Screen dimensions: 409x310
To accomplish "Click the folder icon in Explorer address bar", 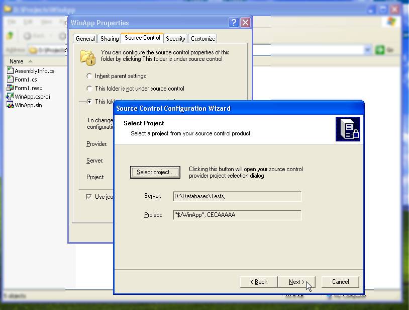I will click(33, 50).
